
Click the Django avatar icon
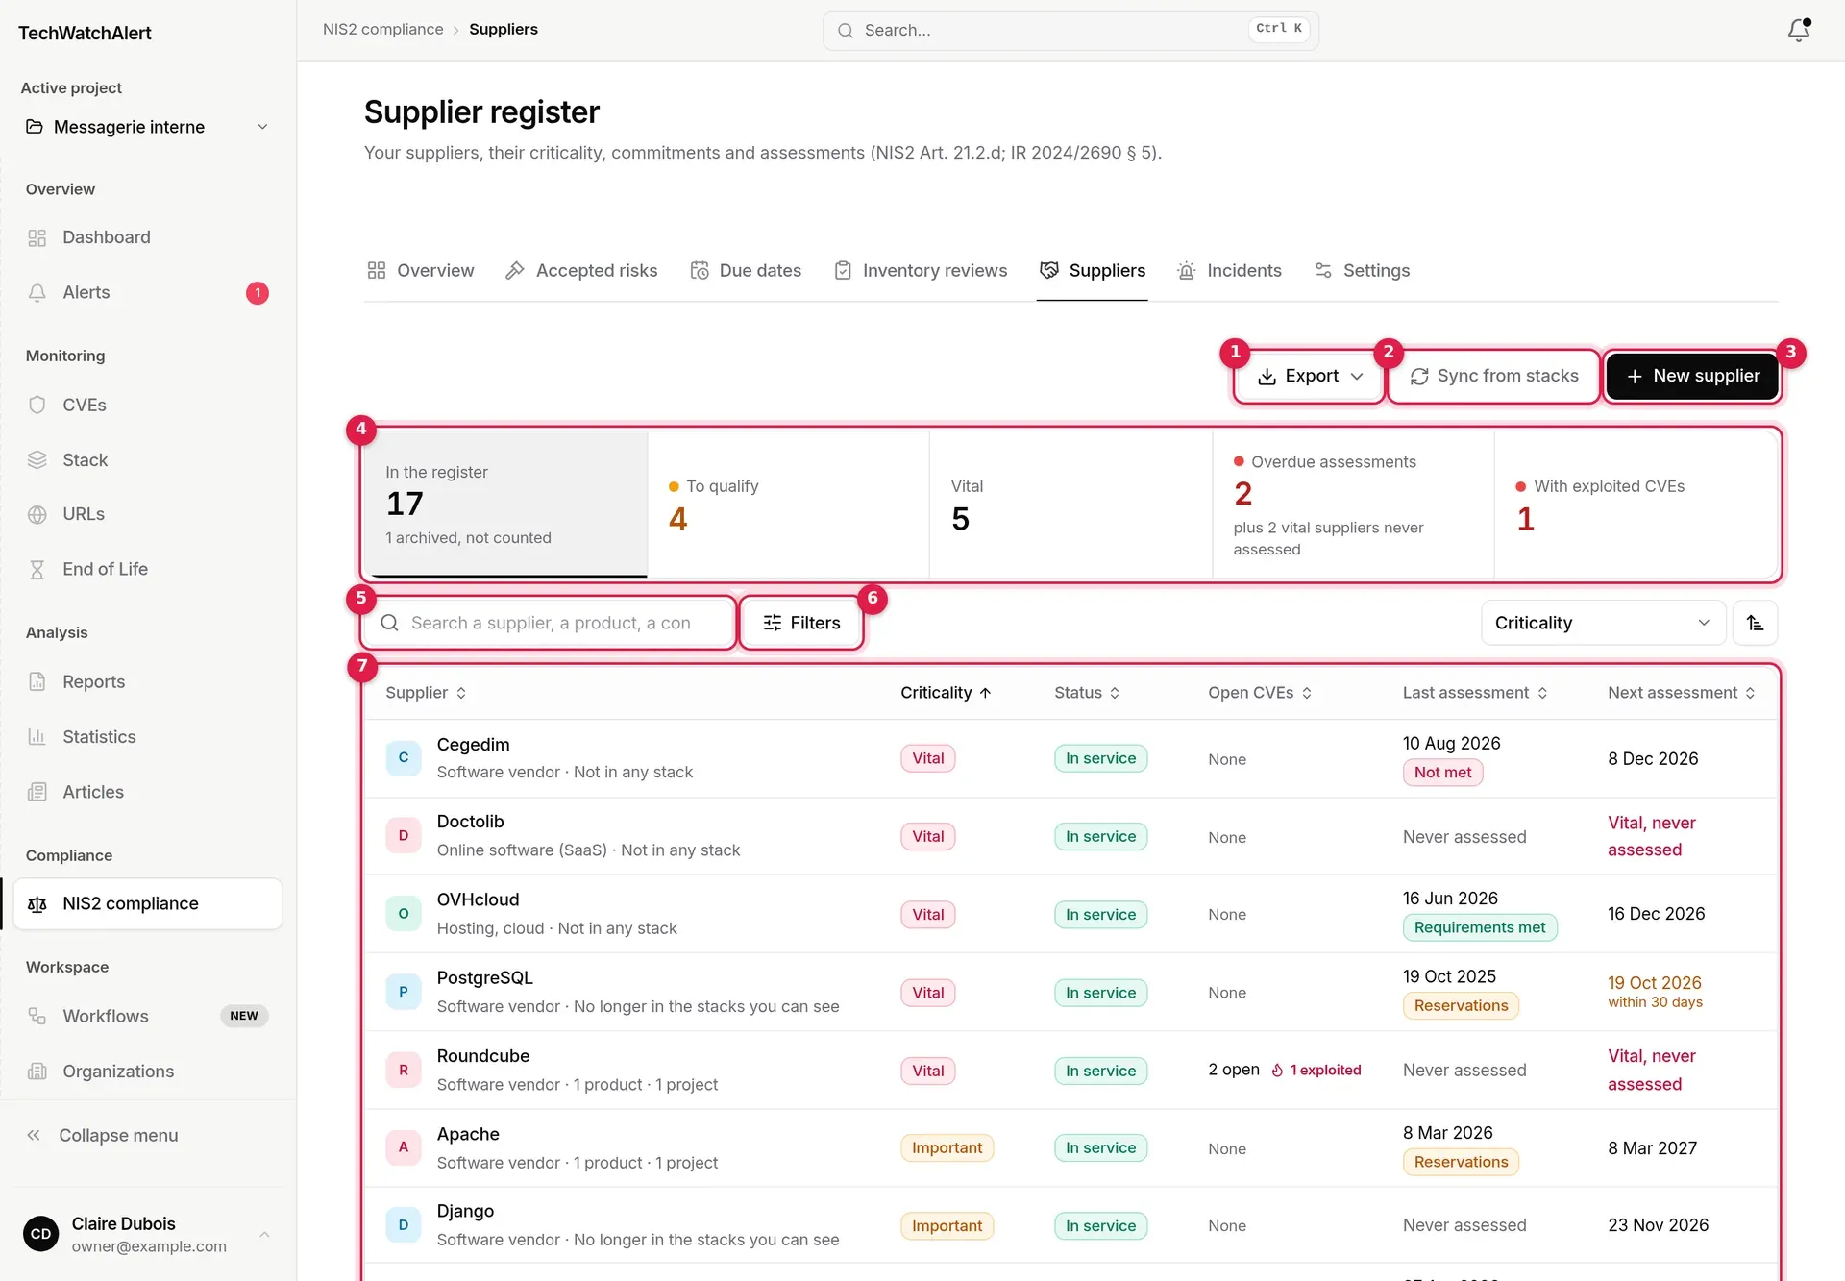[x=404, y=1224]
